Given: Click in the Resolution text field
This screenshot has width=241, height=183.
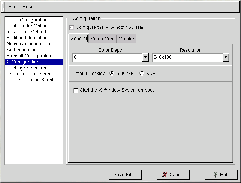Looking at the screenshot, I should [187, 57].
